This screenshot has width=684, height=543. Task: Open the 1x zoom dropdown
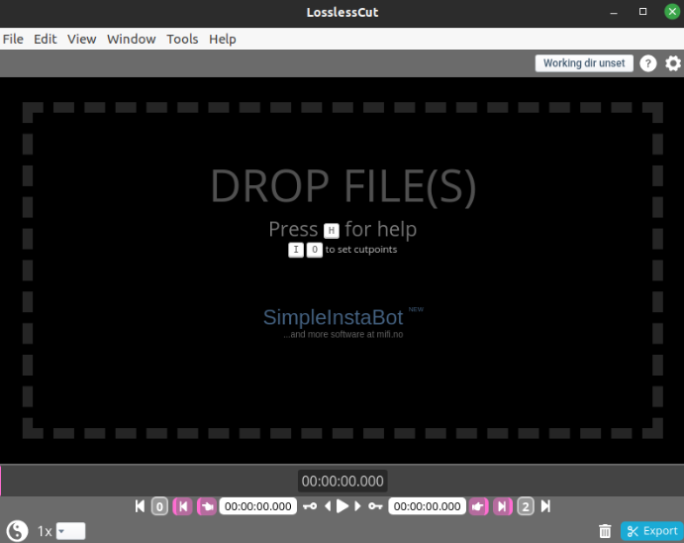pos(70,531)
